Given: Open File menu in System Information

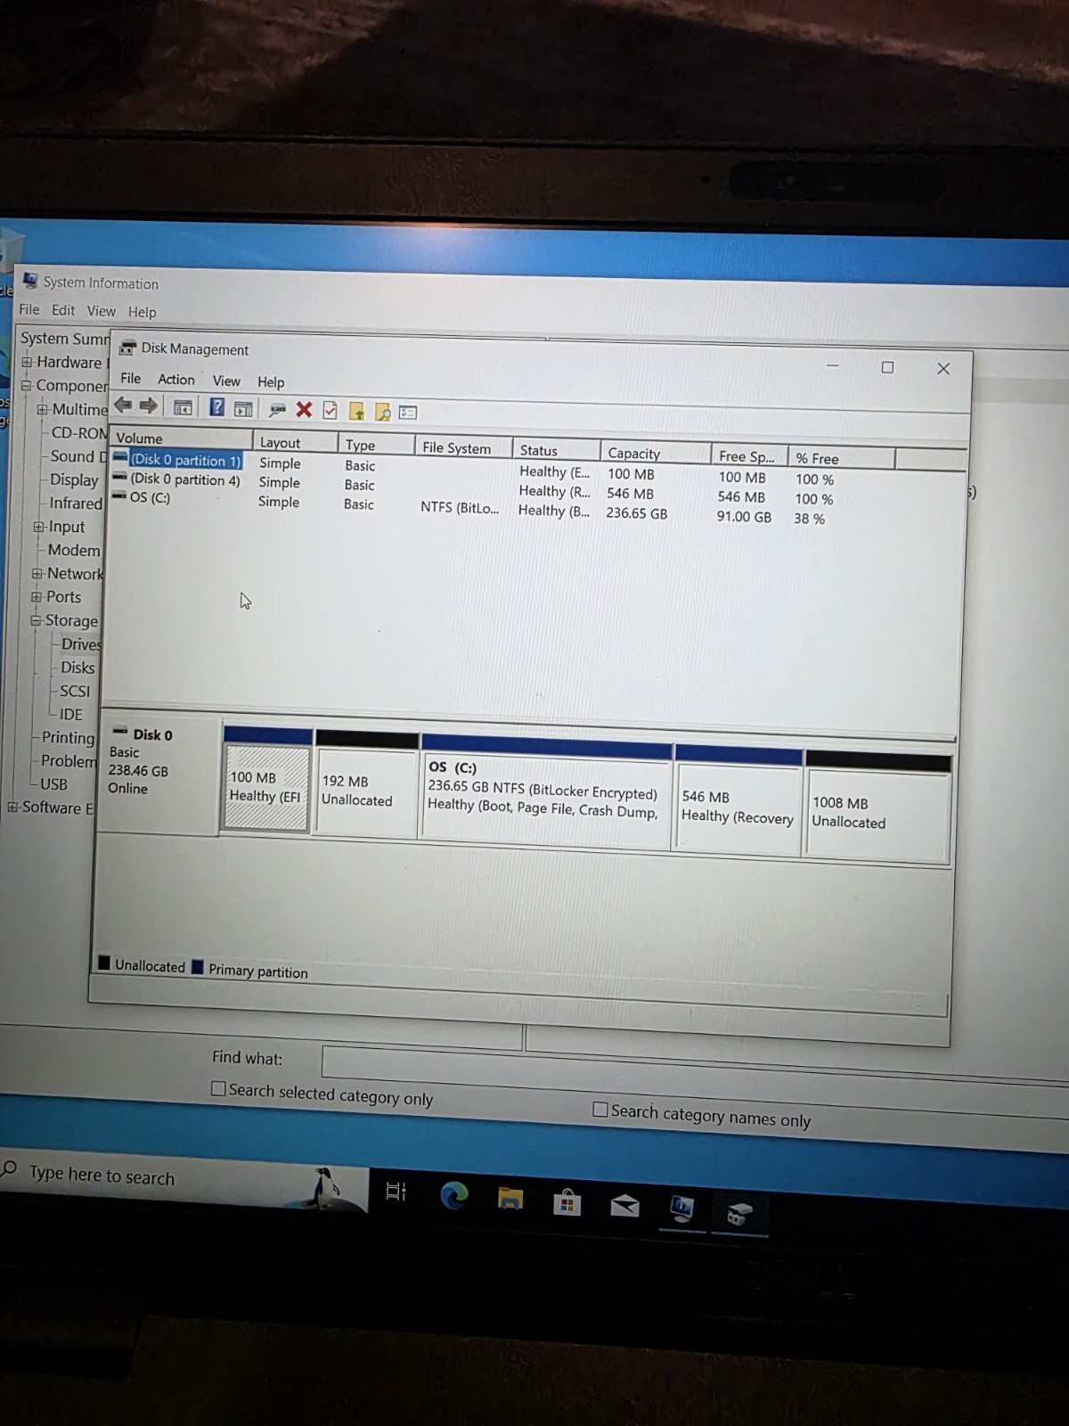Looking at the screenshot, I should [x=29, y=309].
